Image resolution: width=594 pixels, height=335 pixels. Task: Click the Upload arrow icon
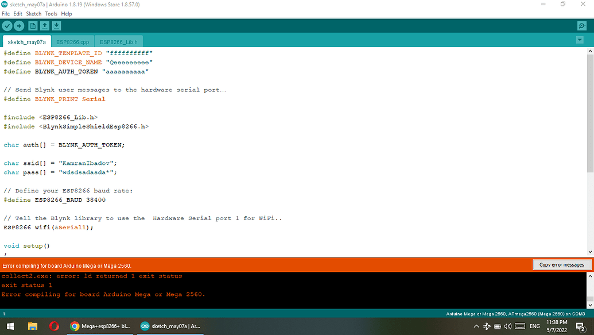click(x=19, y=25)
